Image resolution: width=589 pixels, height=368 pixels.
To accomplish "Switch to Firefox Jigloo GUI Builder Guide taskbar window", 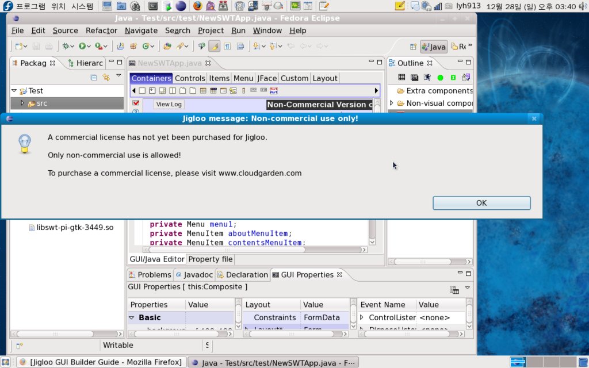I will [102, 362].
